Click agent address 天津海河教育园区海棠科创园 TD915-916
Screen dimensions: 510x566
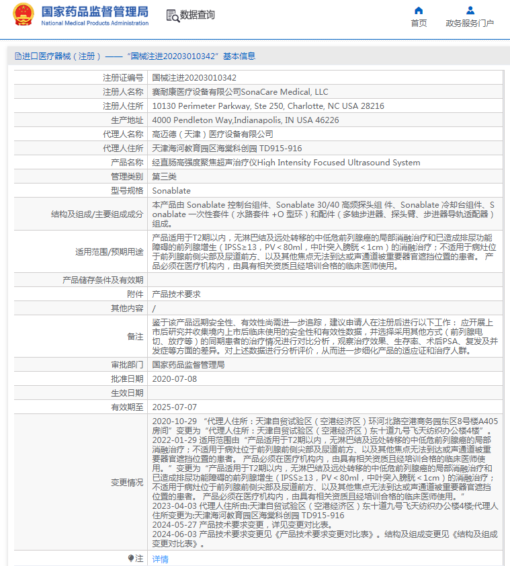tap(227, 148)
